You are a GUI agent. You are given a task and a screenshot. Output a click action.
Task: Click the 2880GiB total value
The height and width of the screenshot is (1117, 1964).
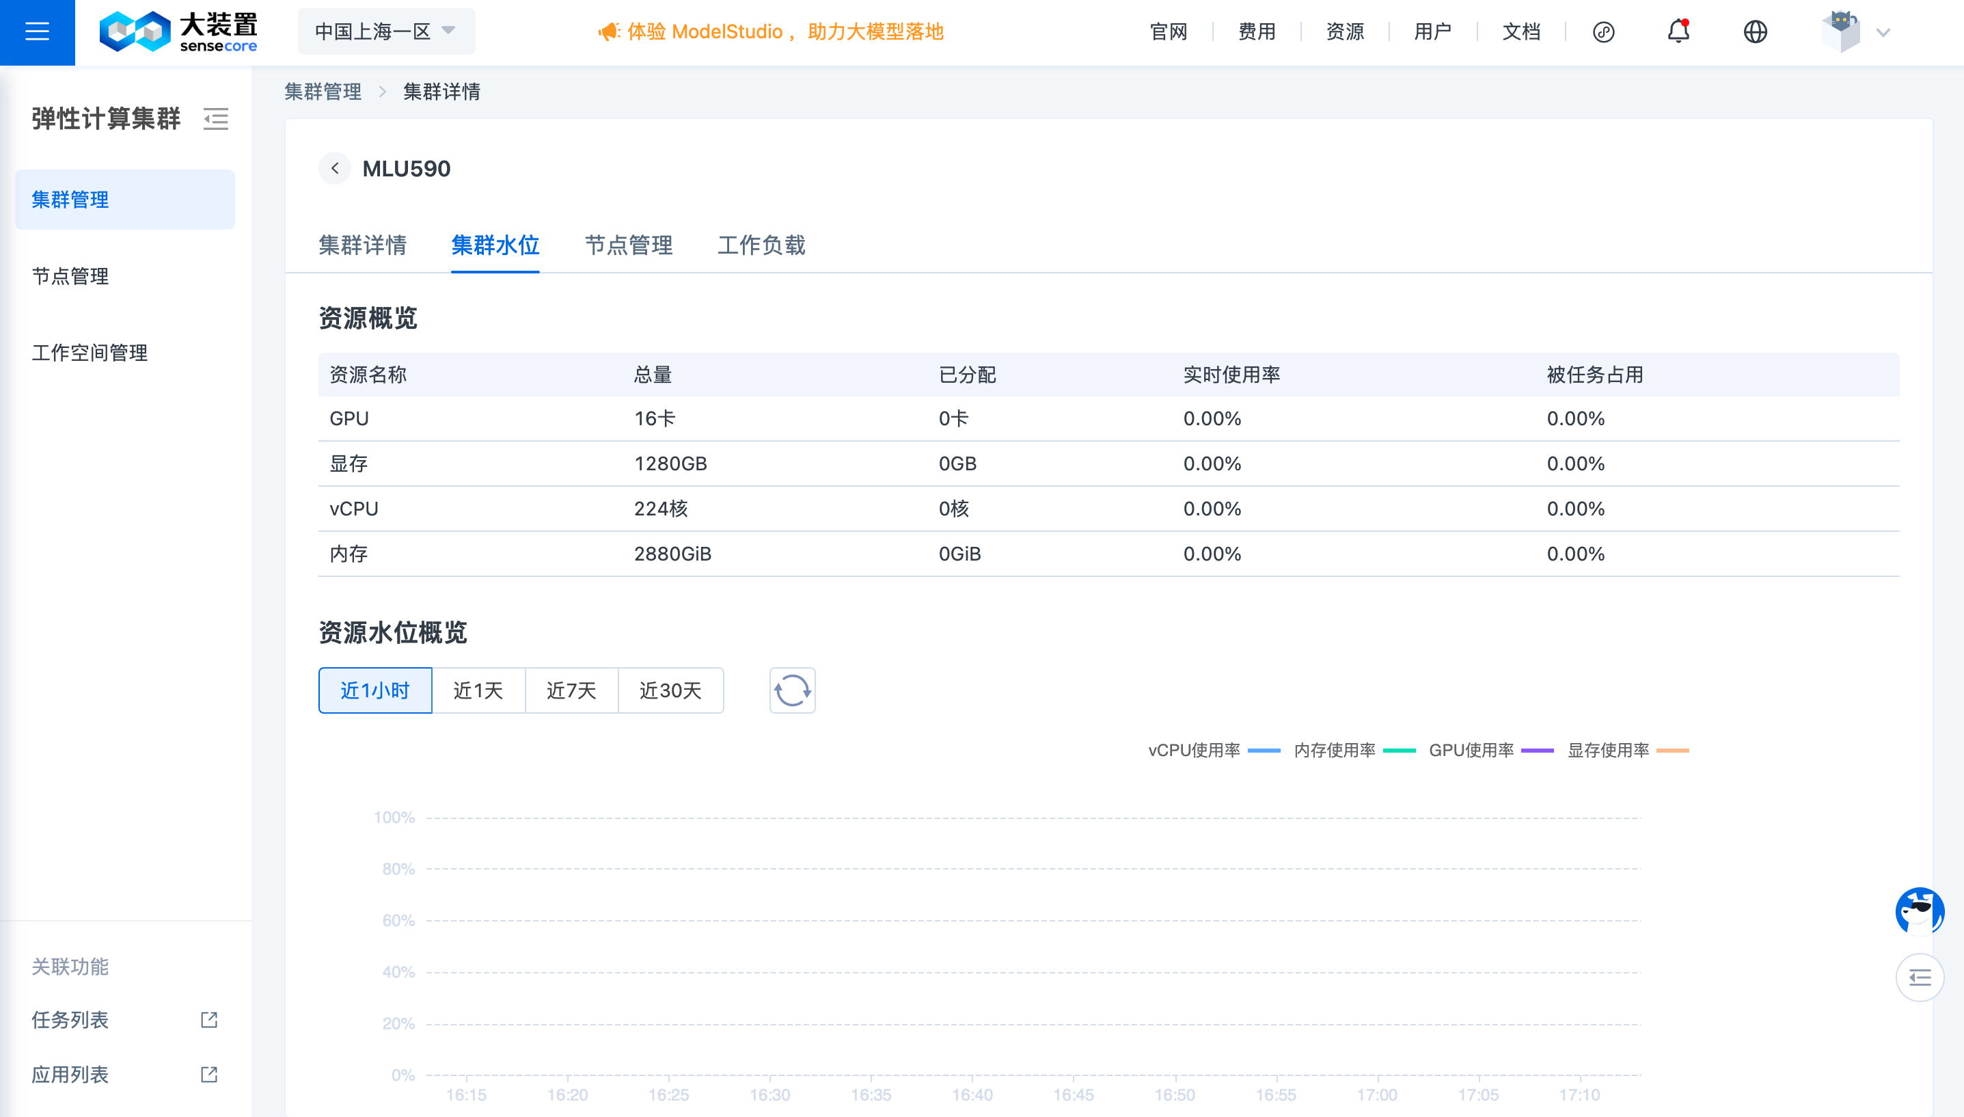click(x=672, y=554)
